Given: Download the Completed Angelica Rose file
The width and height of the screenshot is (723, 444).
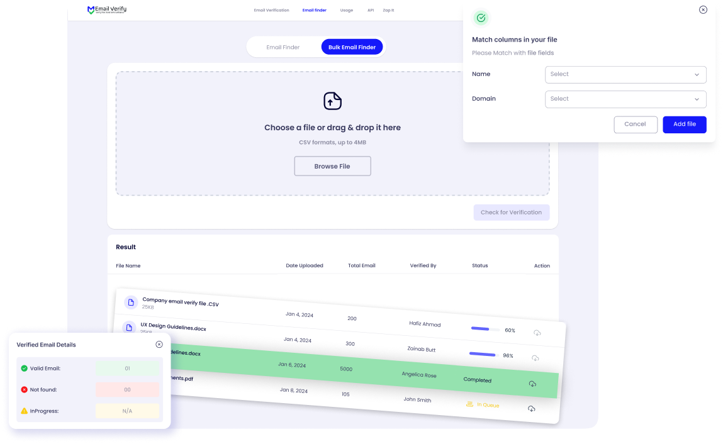Looking at the screenshot, I should click(532, 384).
